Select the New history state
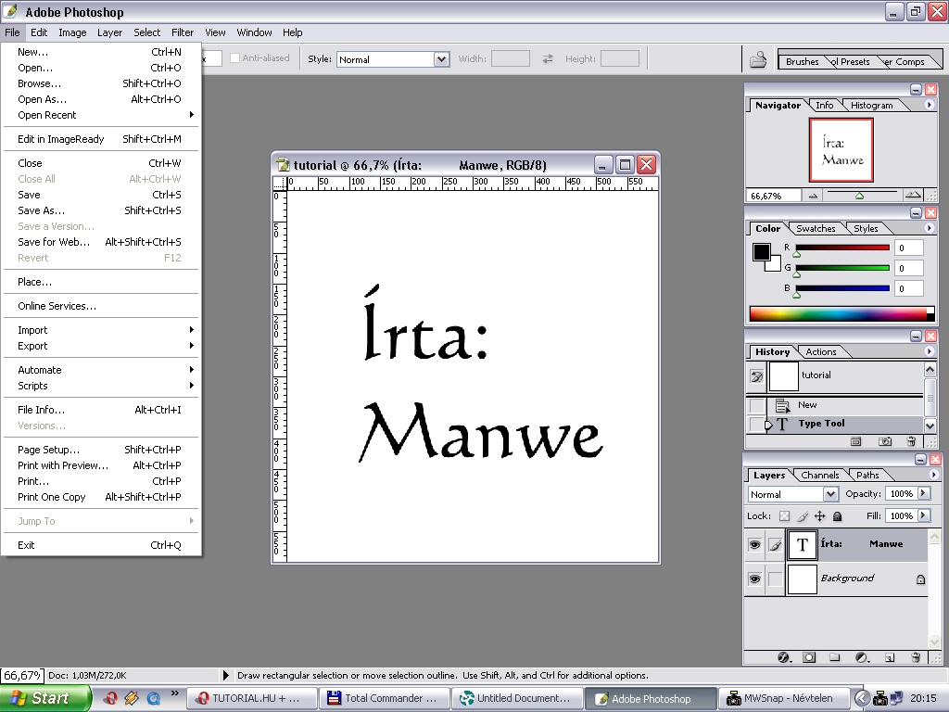Viewport: 949px width, 712px height. [x=807, y=405]
